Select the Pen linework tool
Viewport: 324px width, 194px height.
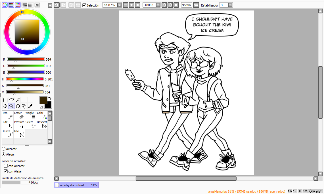pos(8,116)
